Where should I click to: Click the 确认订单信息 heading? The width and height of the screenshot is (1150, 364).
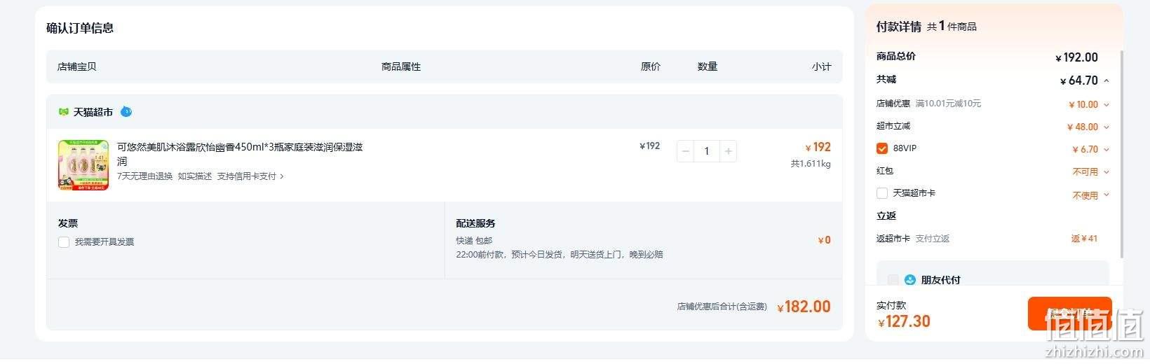[80, 28]
